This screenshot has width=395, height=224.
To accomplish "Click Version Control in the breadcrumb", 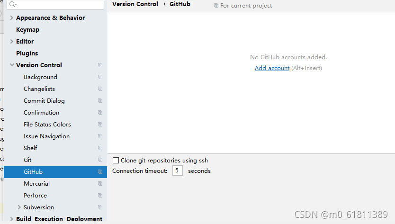I will coord(135,4).
